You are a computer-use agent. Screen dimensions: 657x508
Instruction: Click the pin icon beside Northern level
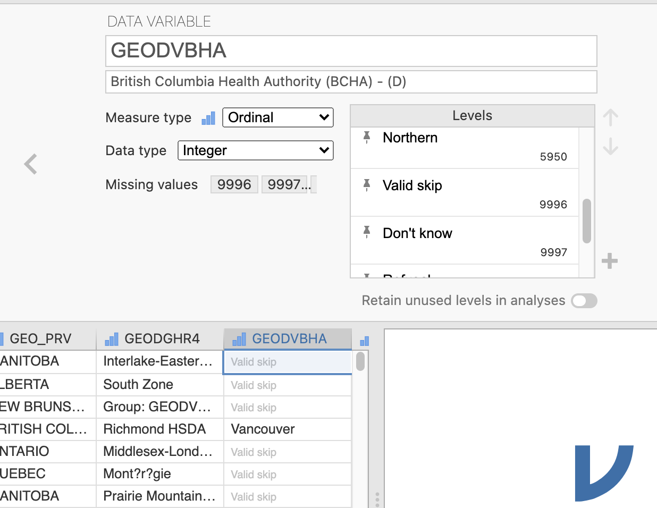(x=367, y=138)
